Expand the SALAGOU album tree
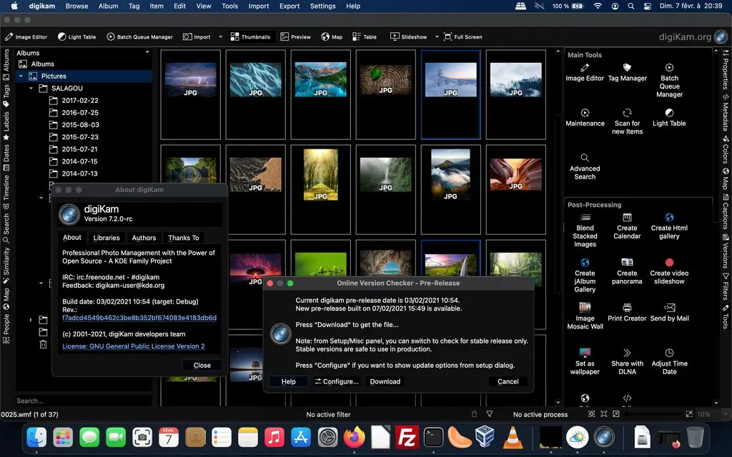The image size is (732, 457). pos(31,88)
